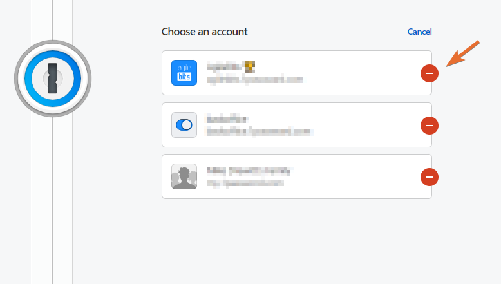Click the orange arrow annotation
This screenshot has height=284, width=501.
(x=464, y=53)
